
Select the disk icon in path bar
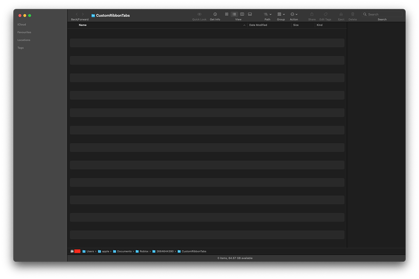(x=72, y=251)
